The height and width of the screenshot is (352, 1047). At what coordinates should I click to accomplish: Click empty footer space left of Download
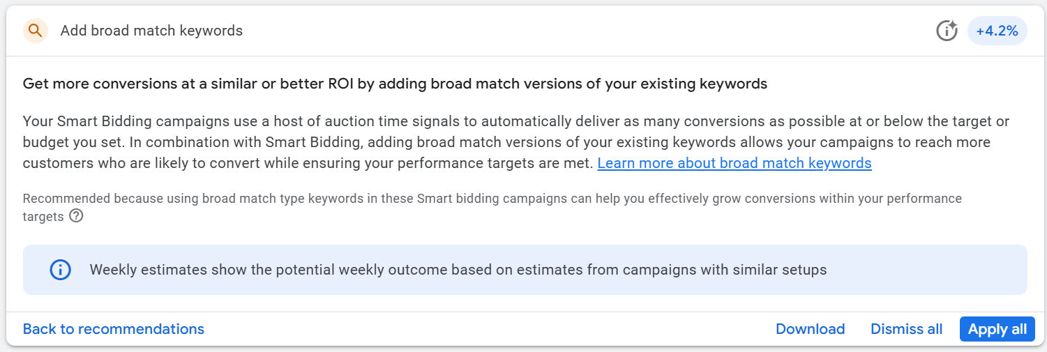[488, 329]
